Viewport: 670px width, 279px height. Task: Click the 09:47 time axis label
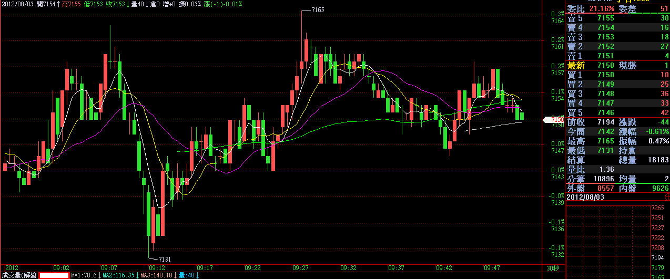click(x=492, y=268)
